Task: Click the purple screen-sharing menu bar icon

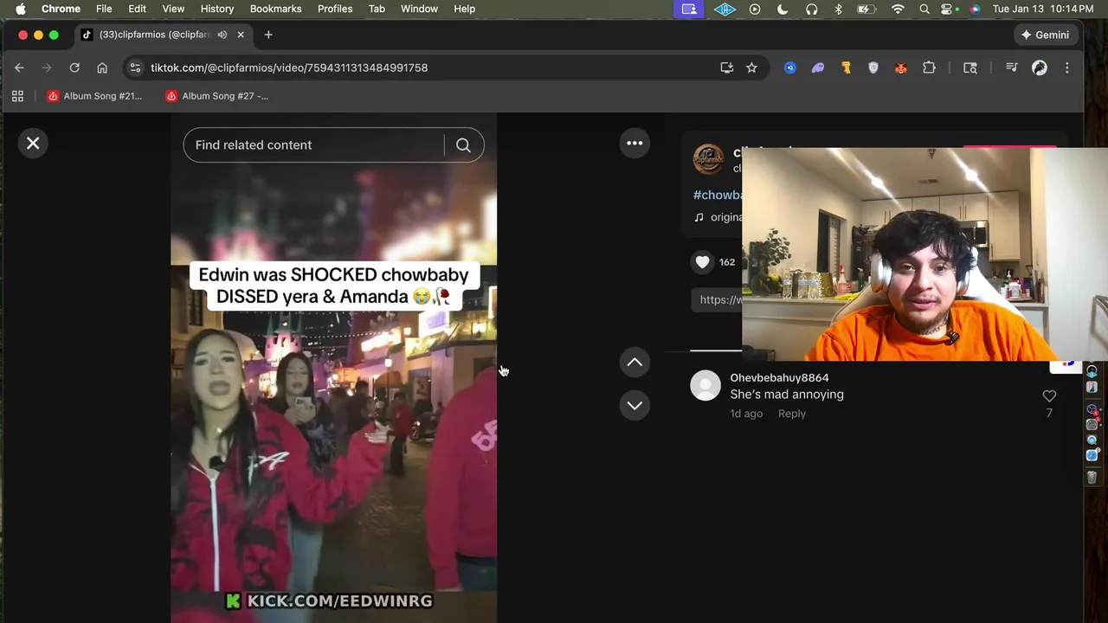Action: point(689,9)
